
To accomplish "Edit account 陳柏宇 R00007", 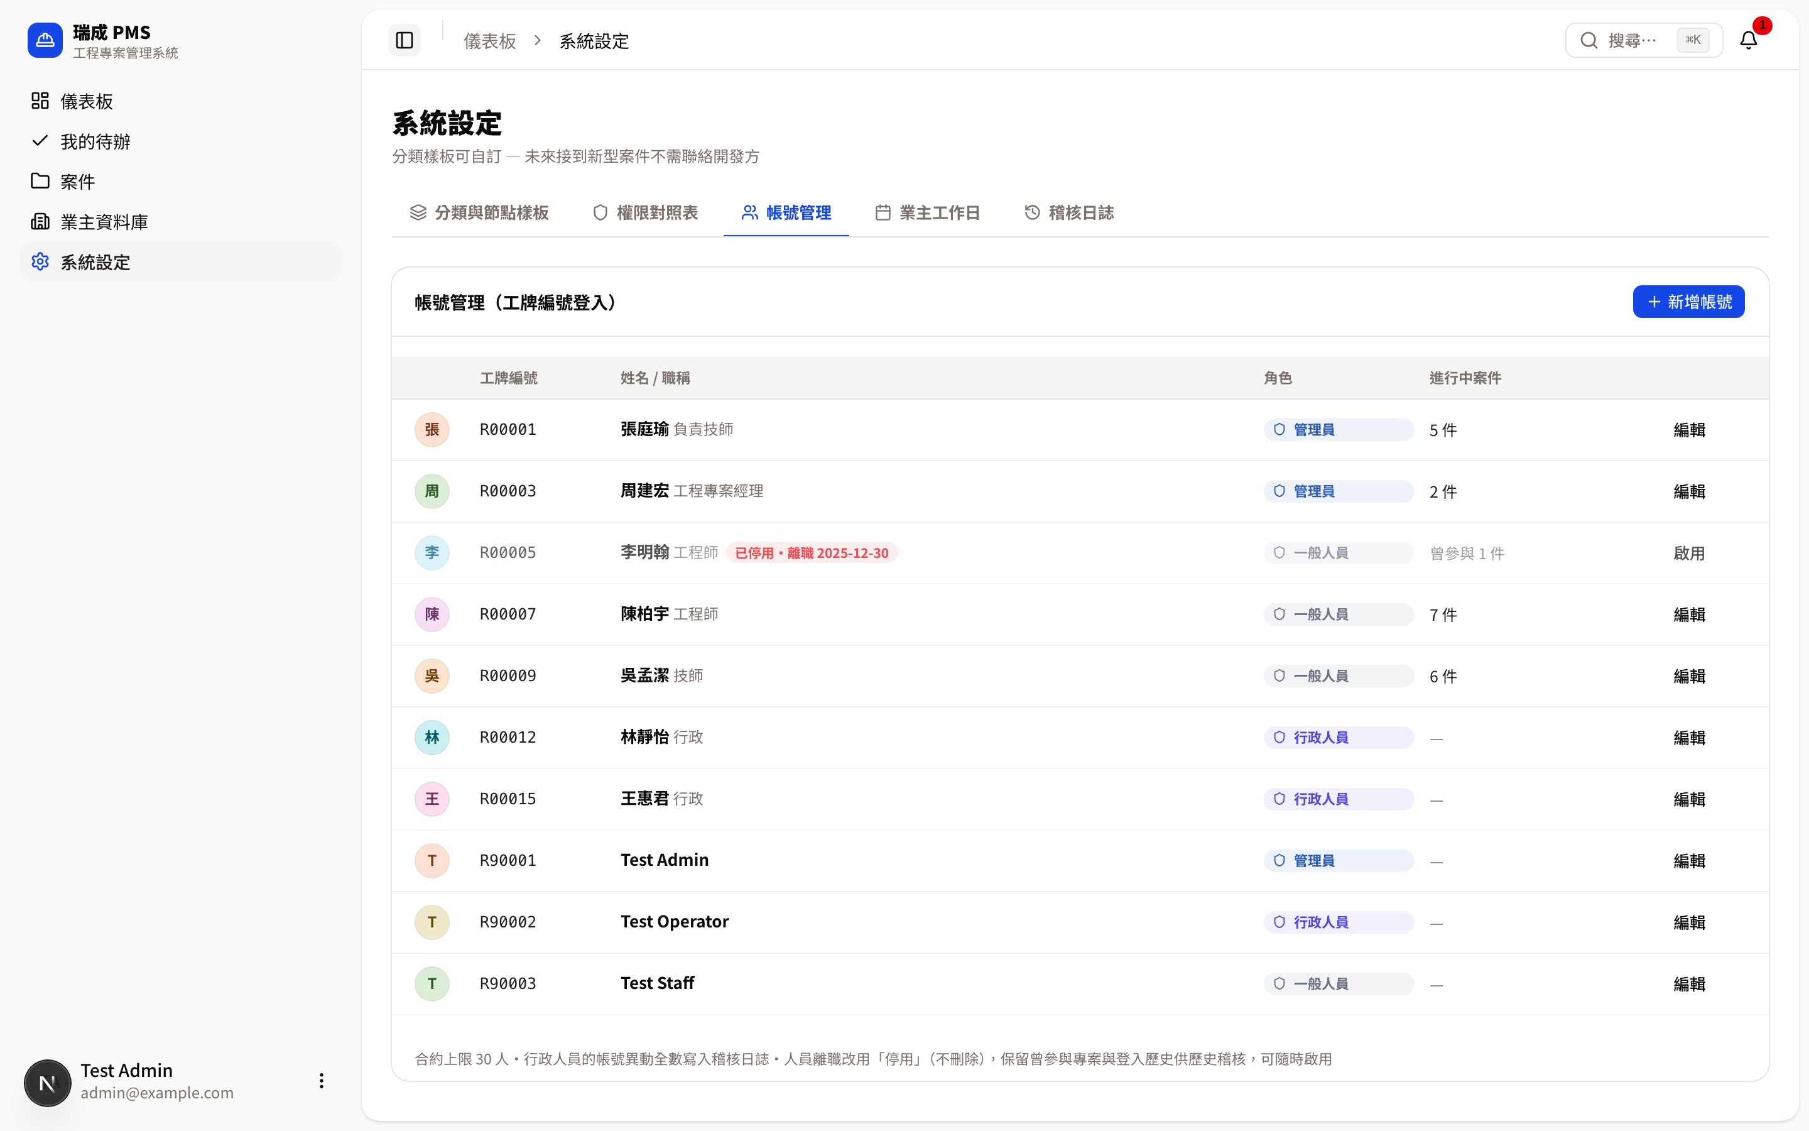I will coord(1688,615).
